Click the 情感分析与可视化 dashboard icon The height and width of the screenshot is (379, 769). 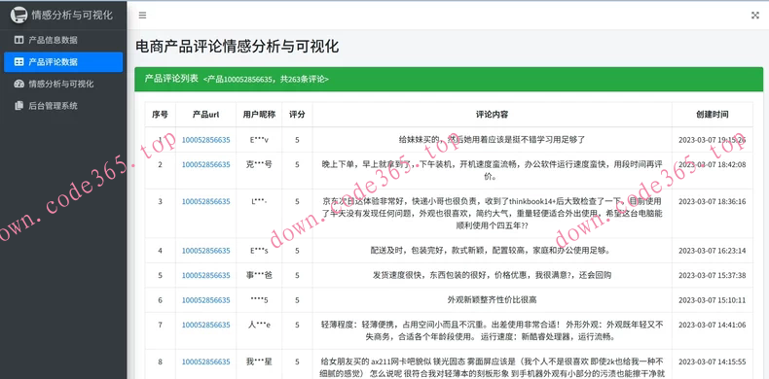coord(18,84)
